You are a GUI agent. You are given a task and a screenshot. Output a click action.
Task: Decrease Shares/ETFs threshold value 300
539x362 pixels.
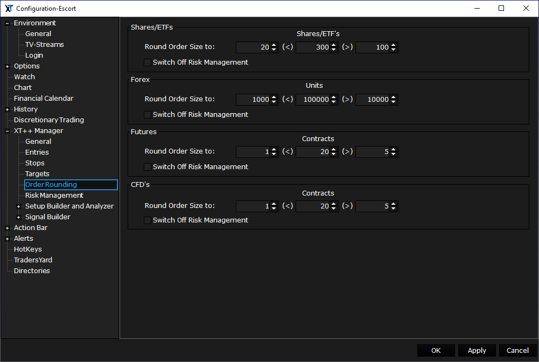pos(333,50)
